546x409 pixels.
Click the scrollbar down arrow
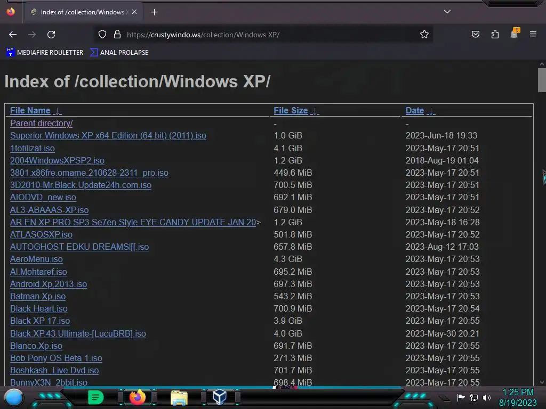(542, 382)
